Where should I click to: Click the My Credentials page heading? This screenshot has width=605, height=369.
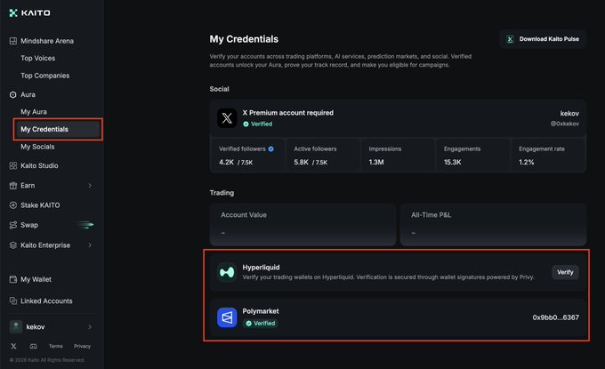pyautogui.click(x=244, y=39)
